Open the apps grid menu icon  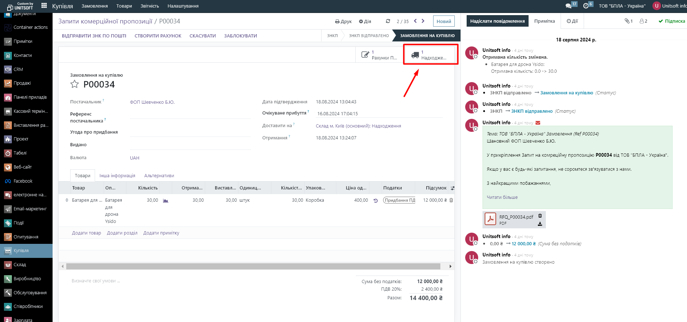[x=44, y=6]
